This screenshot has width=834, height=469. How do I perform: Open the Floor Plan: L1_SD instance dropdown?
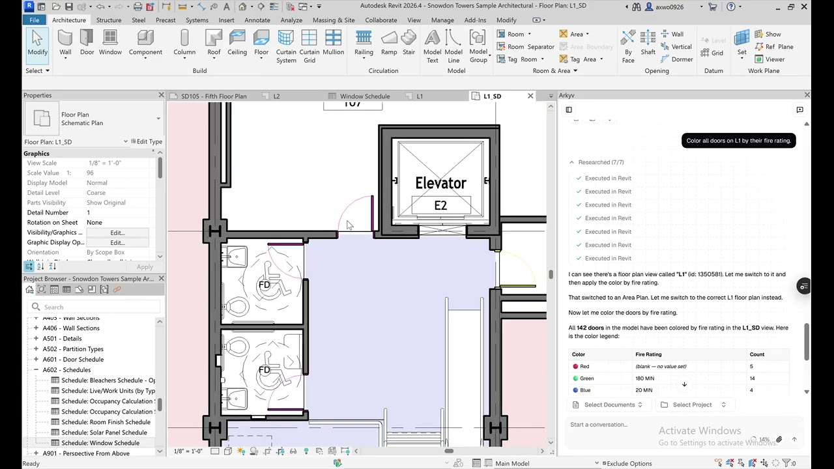coord(126,141)
